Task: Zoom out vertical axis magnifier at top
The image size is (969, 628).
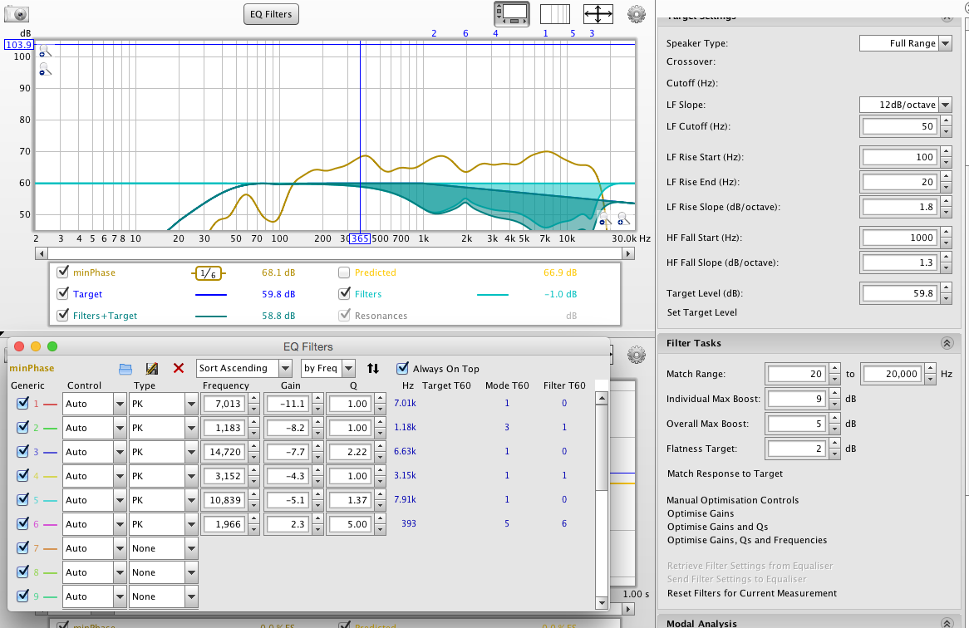Action: coord(45,69)
